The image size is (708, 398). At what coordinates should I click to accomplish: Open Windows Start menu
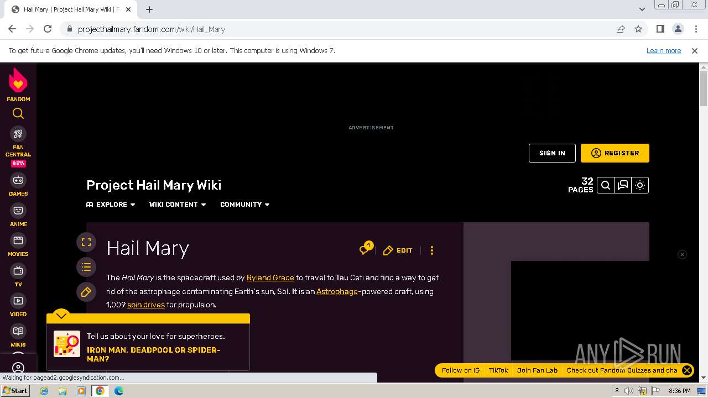[x=15, y=391]
